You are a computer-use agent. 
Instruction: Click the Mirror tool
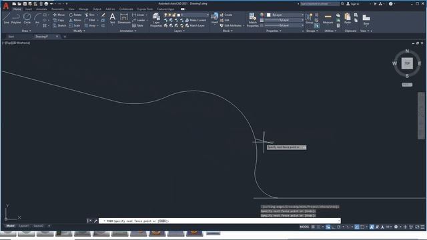(75, 20)
